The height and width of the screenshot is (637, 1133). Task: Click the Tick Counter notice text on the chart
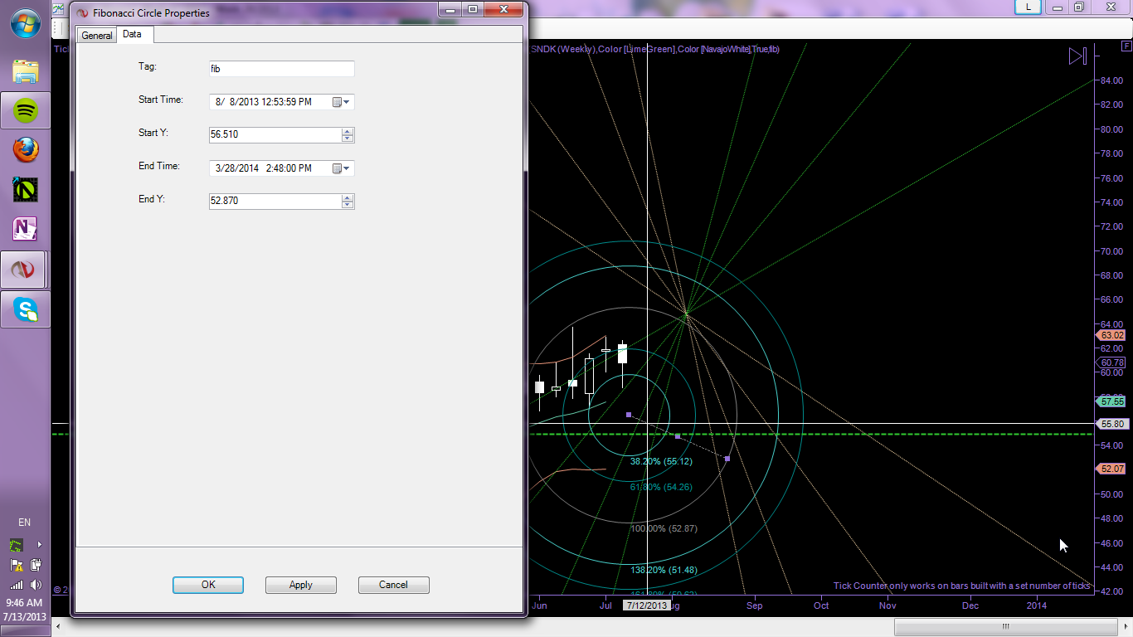click(x=962, y=586)
